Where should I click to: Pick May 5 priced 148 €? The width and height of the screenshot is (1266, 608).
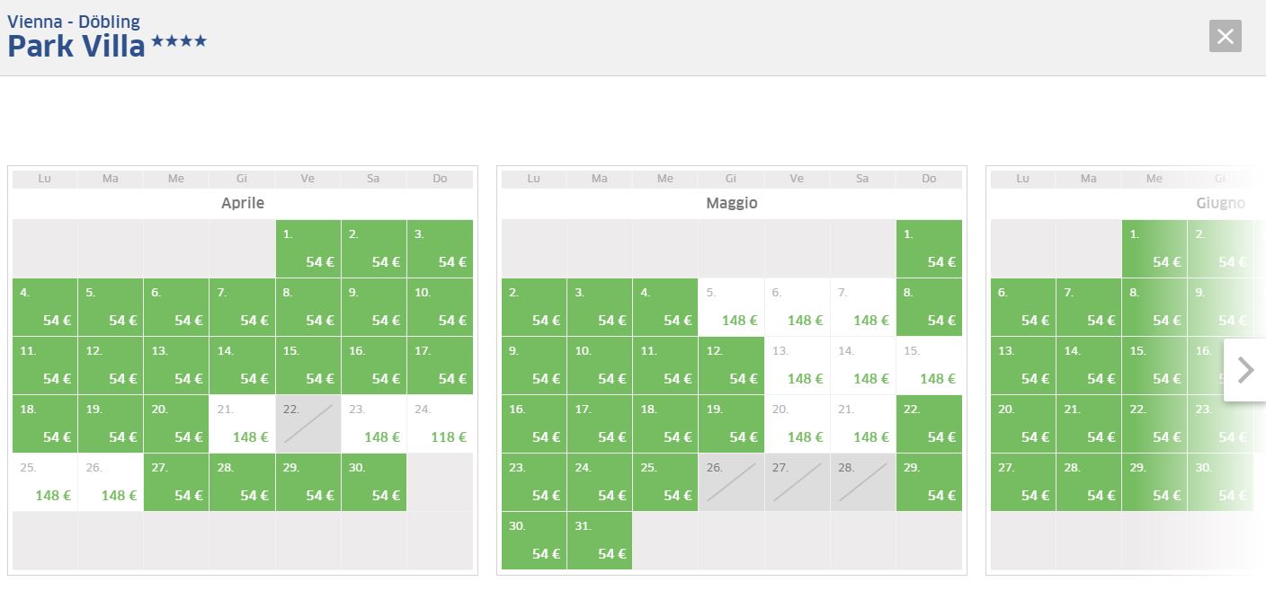click(731, 307)
